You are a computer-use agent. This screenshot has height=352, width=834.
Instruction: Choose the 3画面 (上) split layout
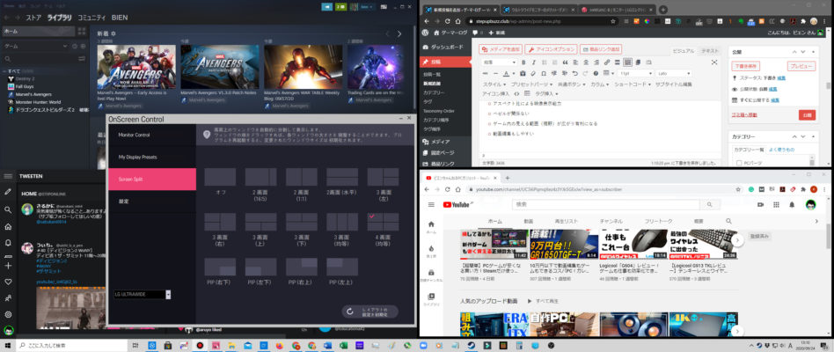260,222
